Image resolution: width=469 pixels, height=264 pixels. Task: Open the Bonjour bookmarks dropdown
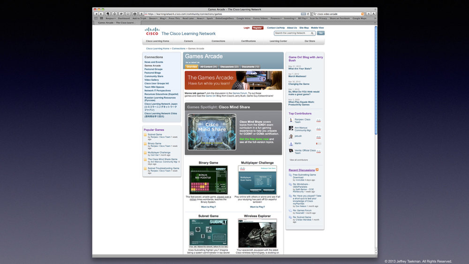click(x=110, y=18)
